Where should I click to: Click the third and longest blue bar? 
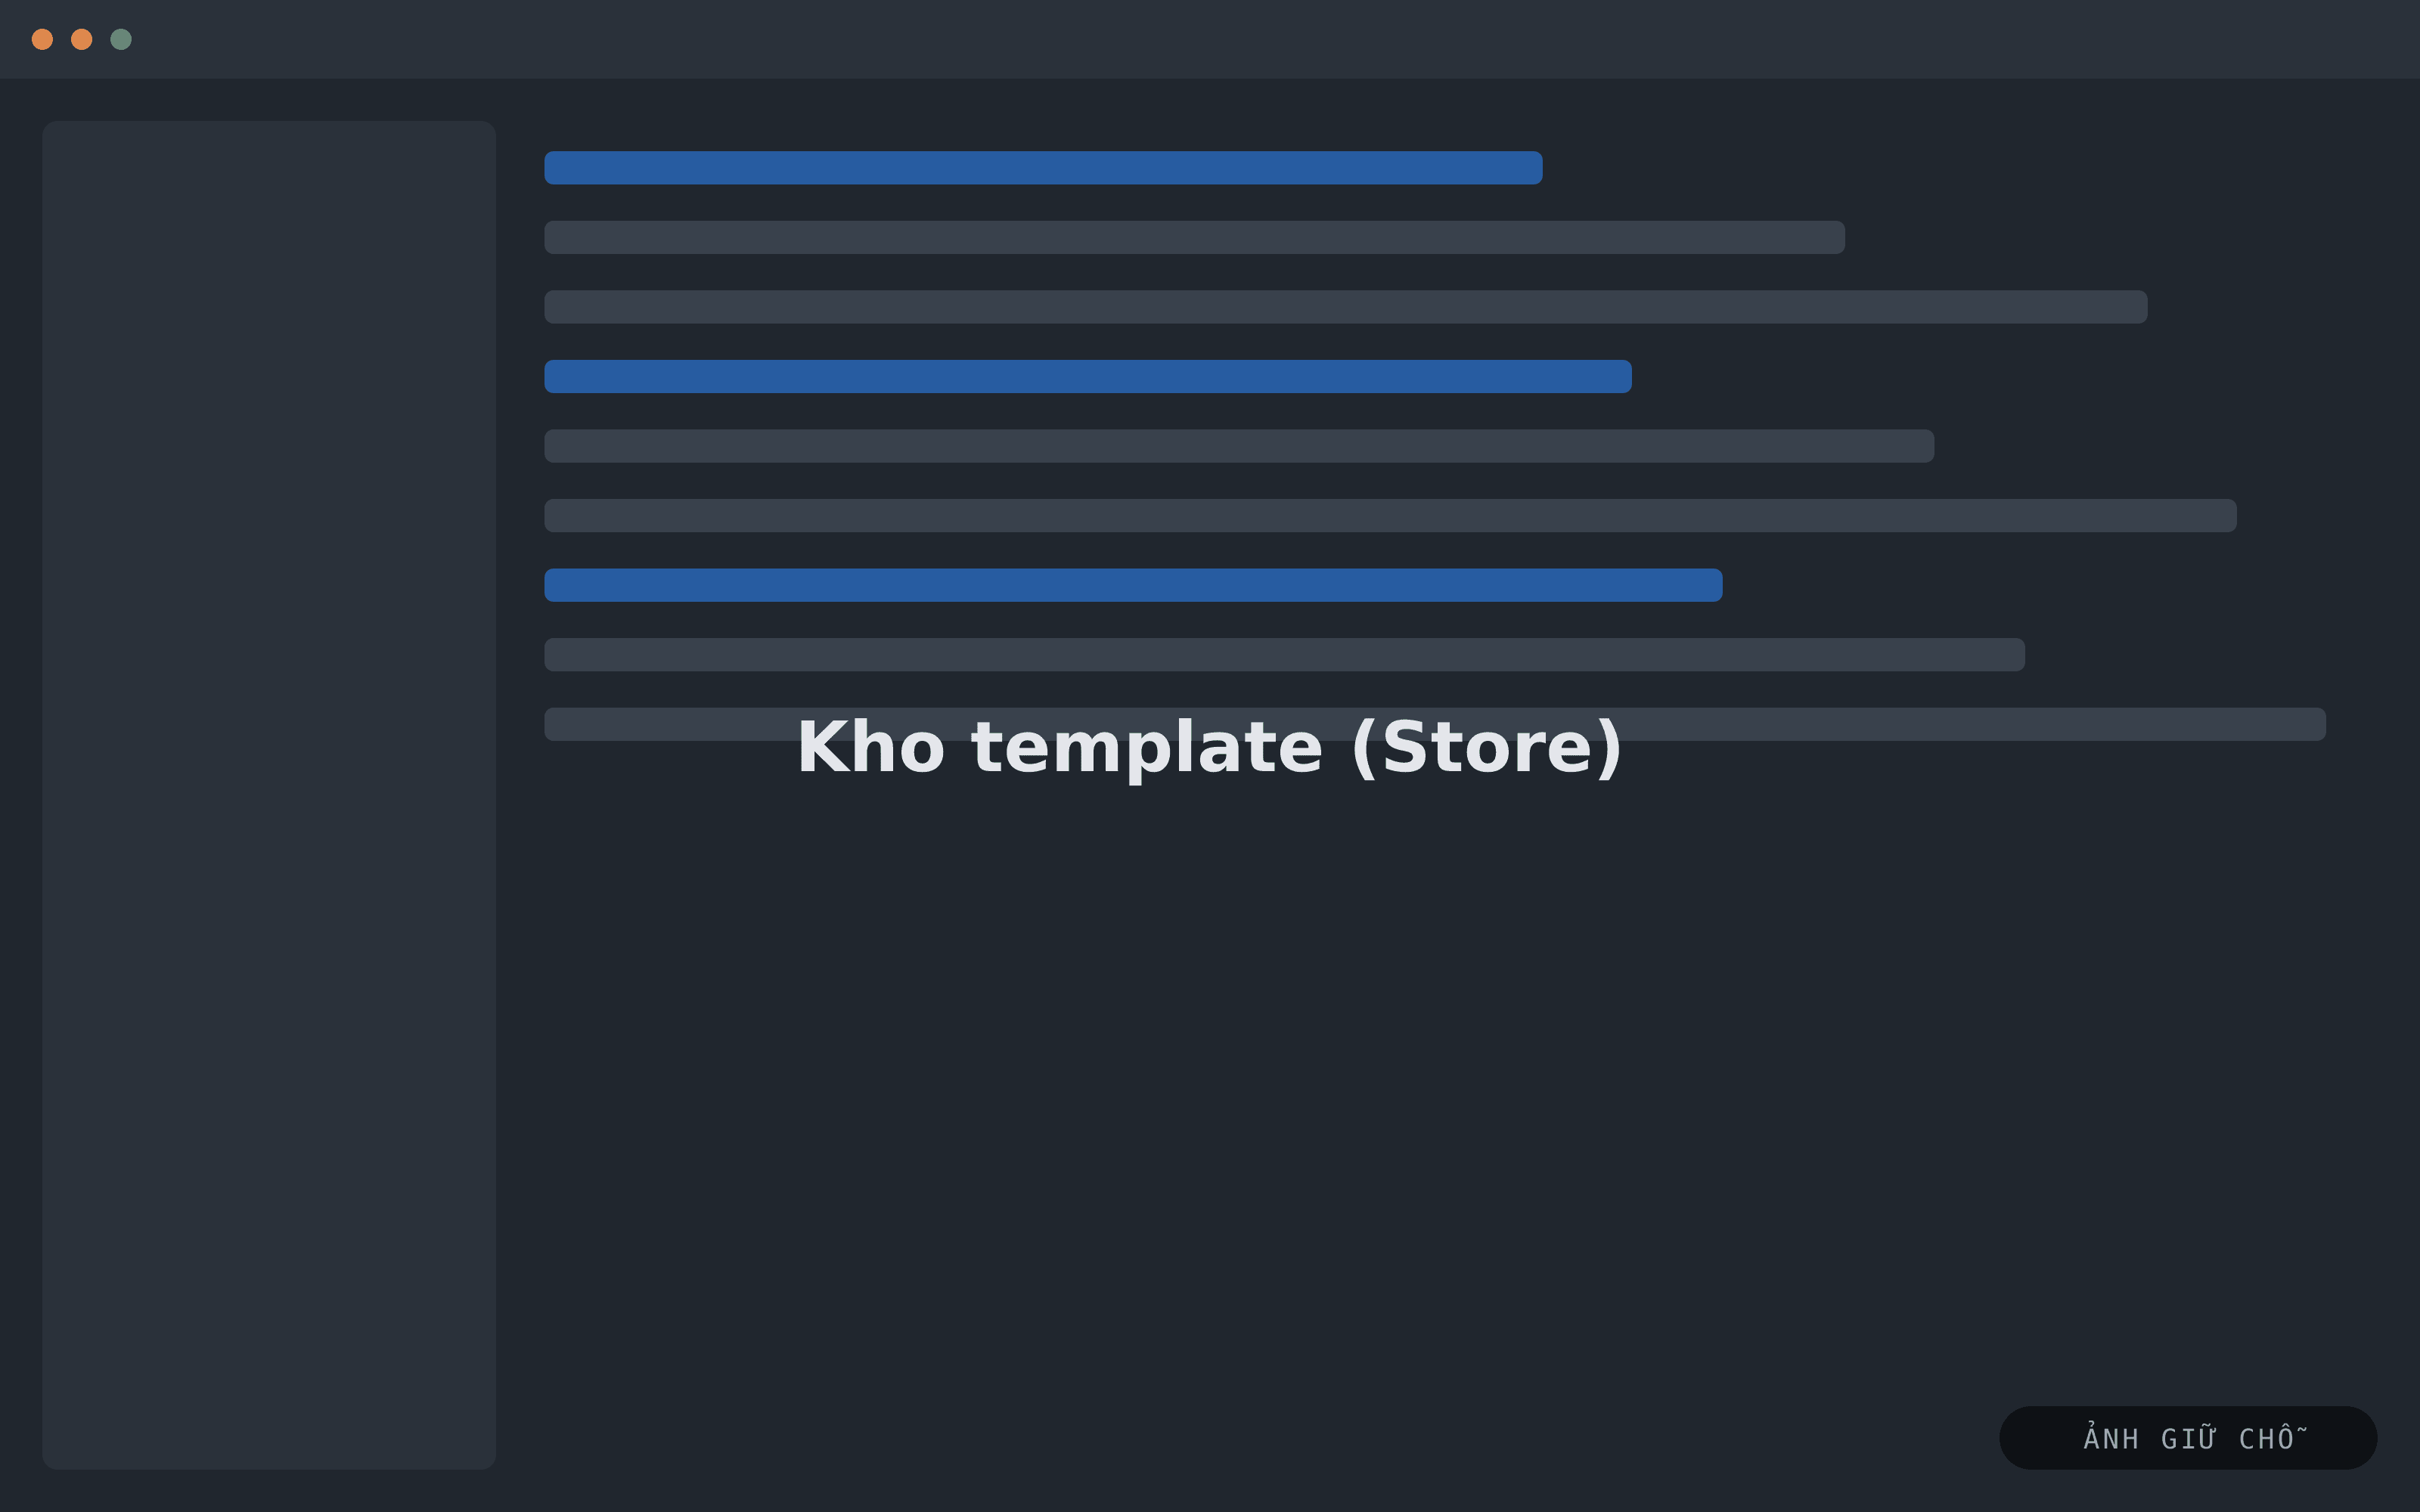[x=1133, y=585]
